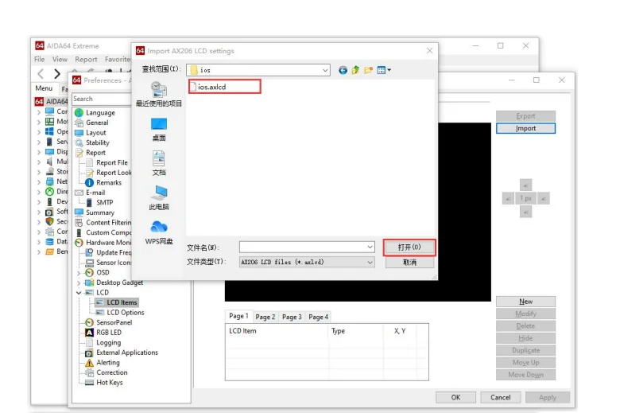Viewport: 620px width, 413px height.
Task: Click the 打开(O) open button
Action: (x=409, y=247)
